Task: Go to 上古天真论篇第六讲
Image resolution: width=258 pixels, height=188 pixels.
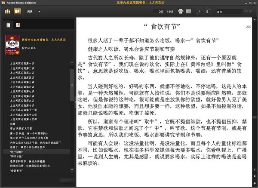Action: 22,87
